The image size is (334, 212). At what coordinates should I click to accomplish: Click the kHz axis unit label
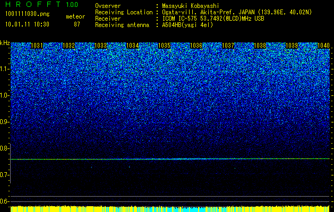5,43
